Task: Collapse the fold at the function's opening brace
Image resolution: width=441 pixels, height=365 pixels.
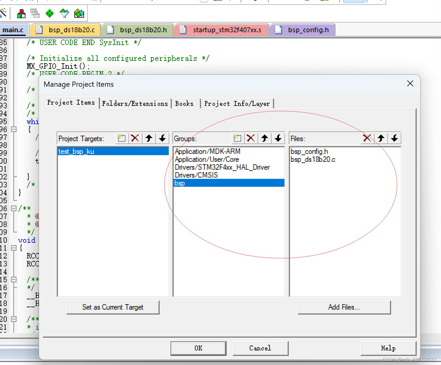Action: pyautogui.click(x=14, y=248)
